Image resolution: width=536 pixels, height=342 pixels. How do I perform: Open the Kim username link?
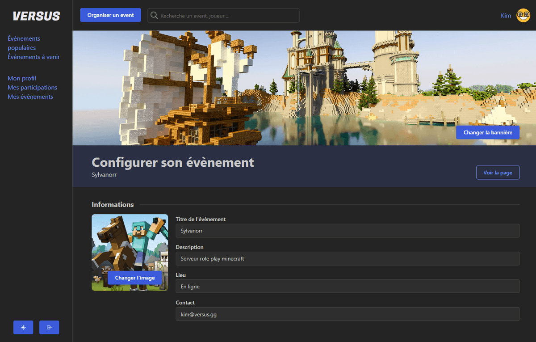506,16
